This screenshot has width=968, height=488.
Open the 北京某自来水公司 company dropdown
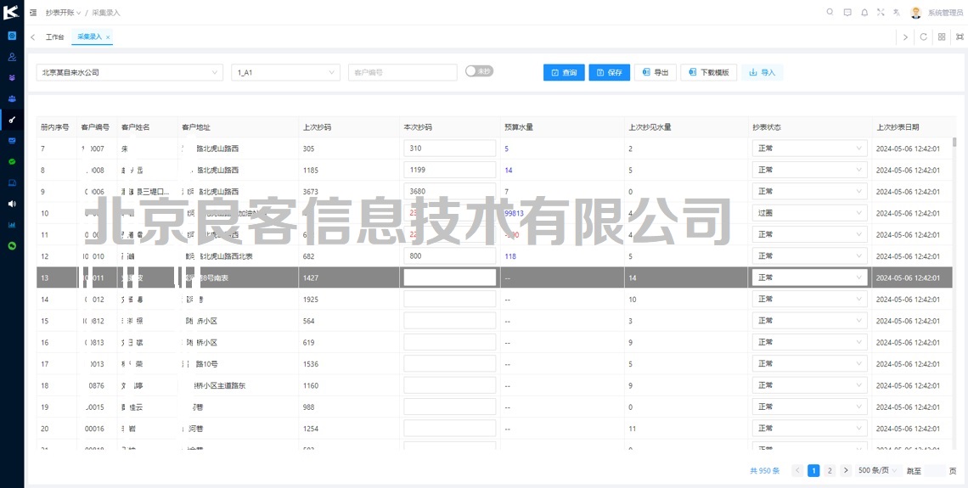[130, 72]
